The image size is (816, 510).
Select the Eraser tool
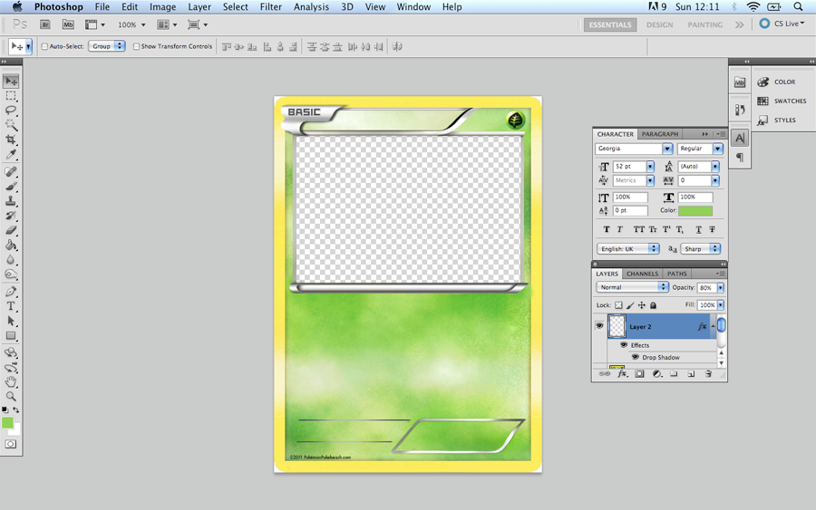pyautogui.click(x=11, y=230)
